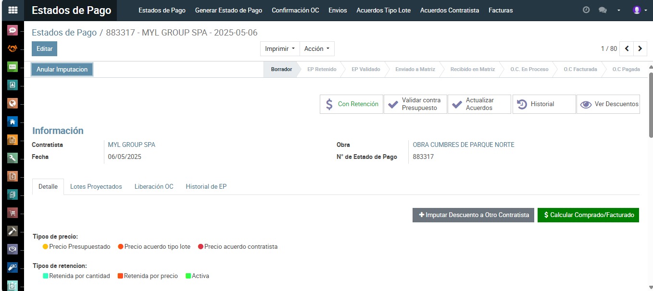Go to the previous record arrow
Viewport: 653px width, 291px height.
tap(627, 48)
